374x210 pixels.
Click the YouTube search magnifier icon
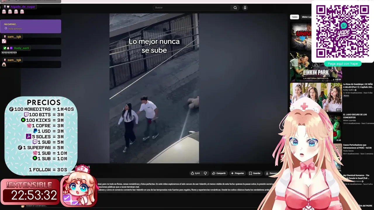(235, 8)
